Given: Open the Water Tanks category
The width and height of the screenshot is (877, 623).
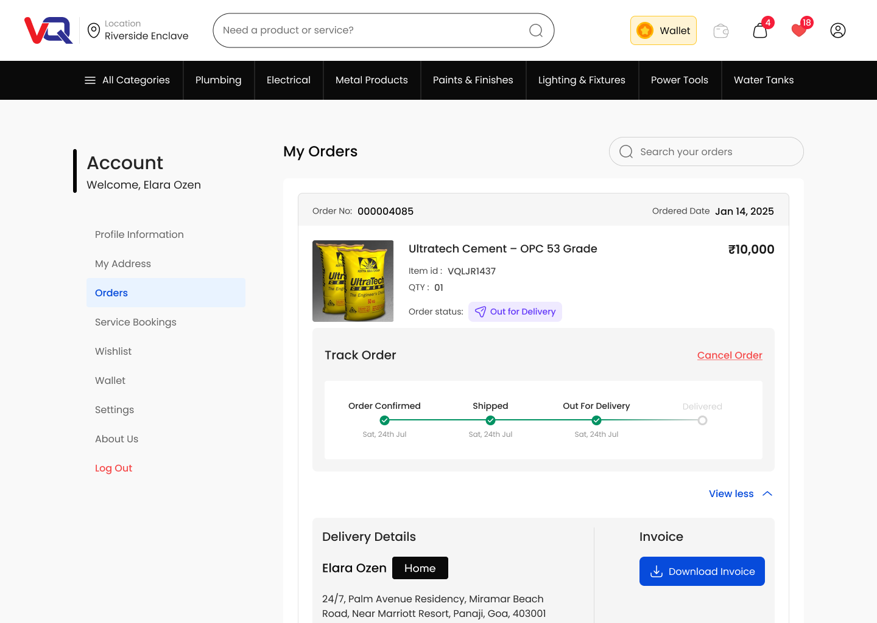Looking at the screenshot, I should tap(764, 80).
